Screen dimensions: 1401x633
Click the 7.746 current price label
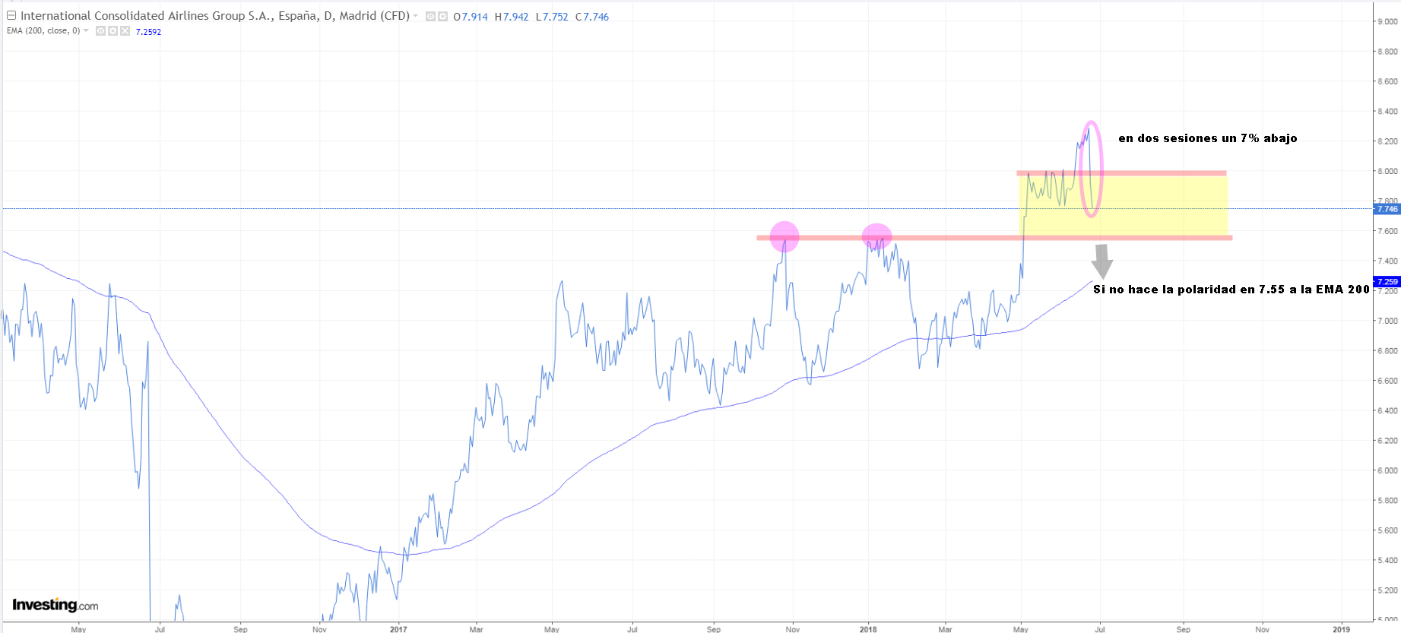tap(1387, 209)
